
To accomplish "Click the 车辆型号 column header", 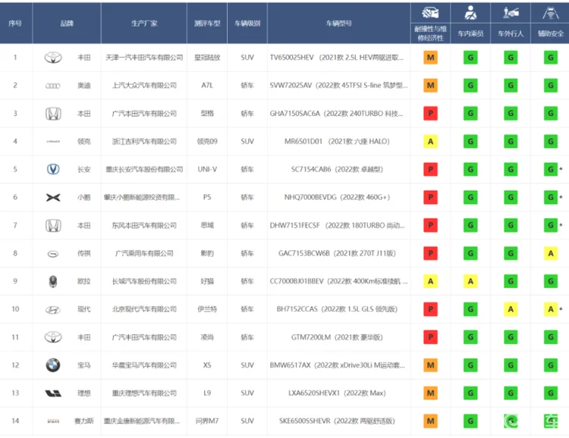I will tap(339, 23).
